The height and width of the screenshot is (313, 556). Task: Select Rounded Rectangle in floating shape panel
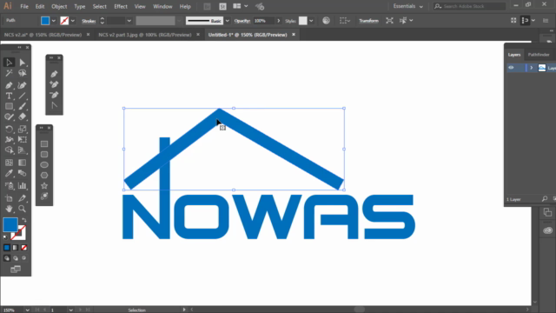(x=44, y=155)
